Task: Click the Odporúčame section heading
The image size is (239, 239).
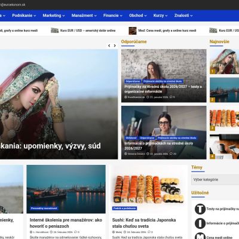Action: (x=134, y=42)
